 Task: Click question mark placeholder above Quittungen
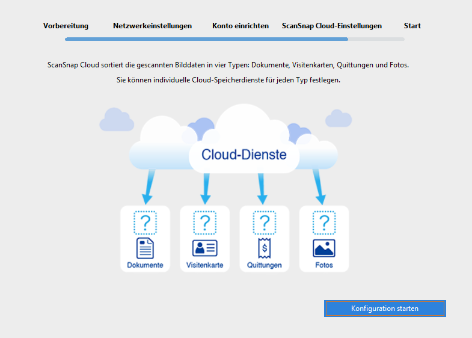265,223
